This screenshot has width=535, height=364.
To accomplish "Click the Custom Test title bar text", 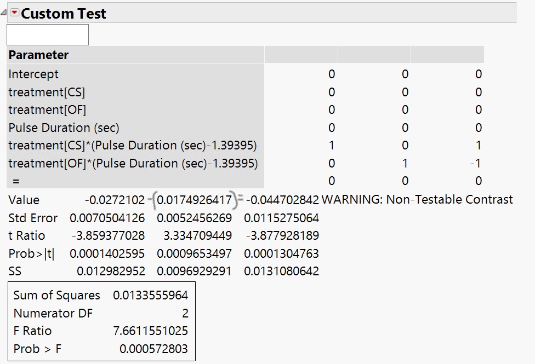I will click(x=64, y=14).
